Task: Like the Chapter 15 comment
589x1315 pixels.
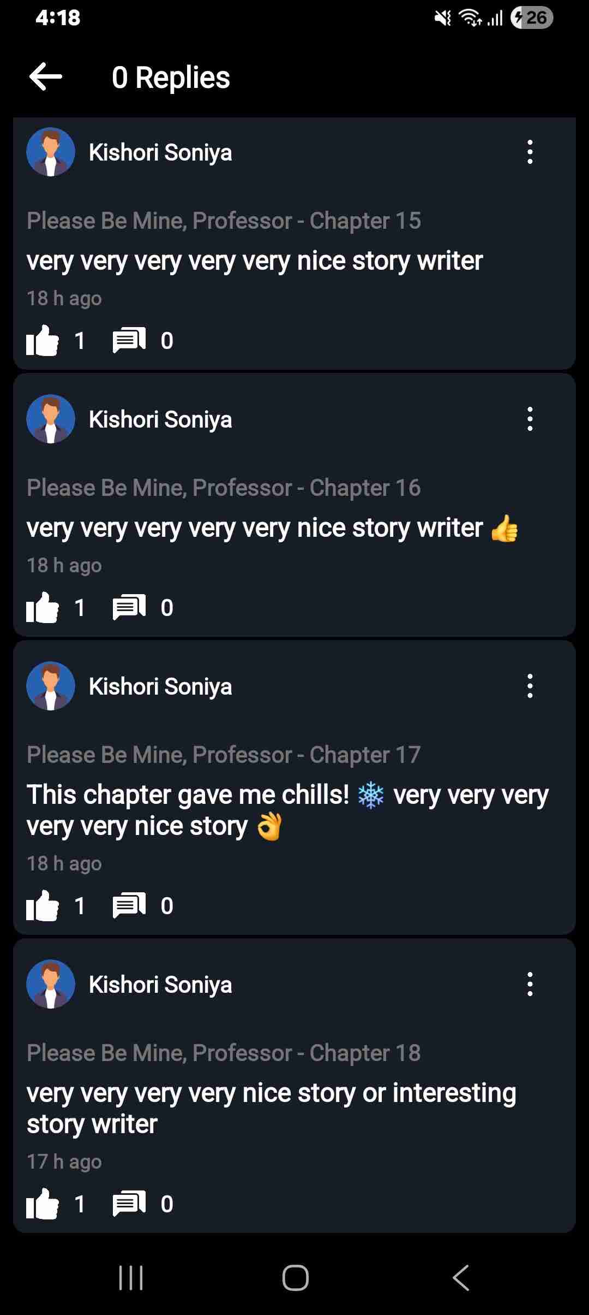Action: (x=44, y=340)
